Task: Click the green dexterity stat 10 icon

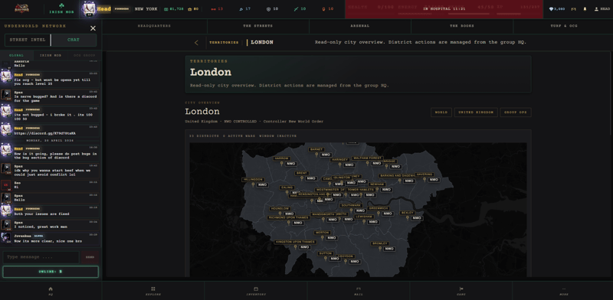Action: tap(296, 9)
